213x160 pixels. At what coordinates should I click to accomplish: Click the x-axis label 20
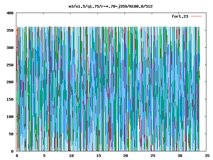point(125,156)
